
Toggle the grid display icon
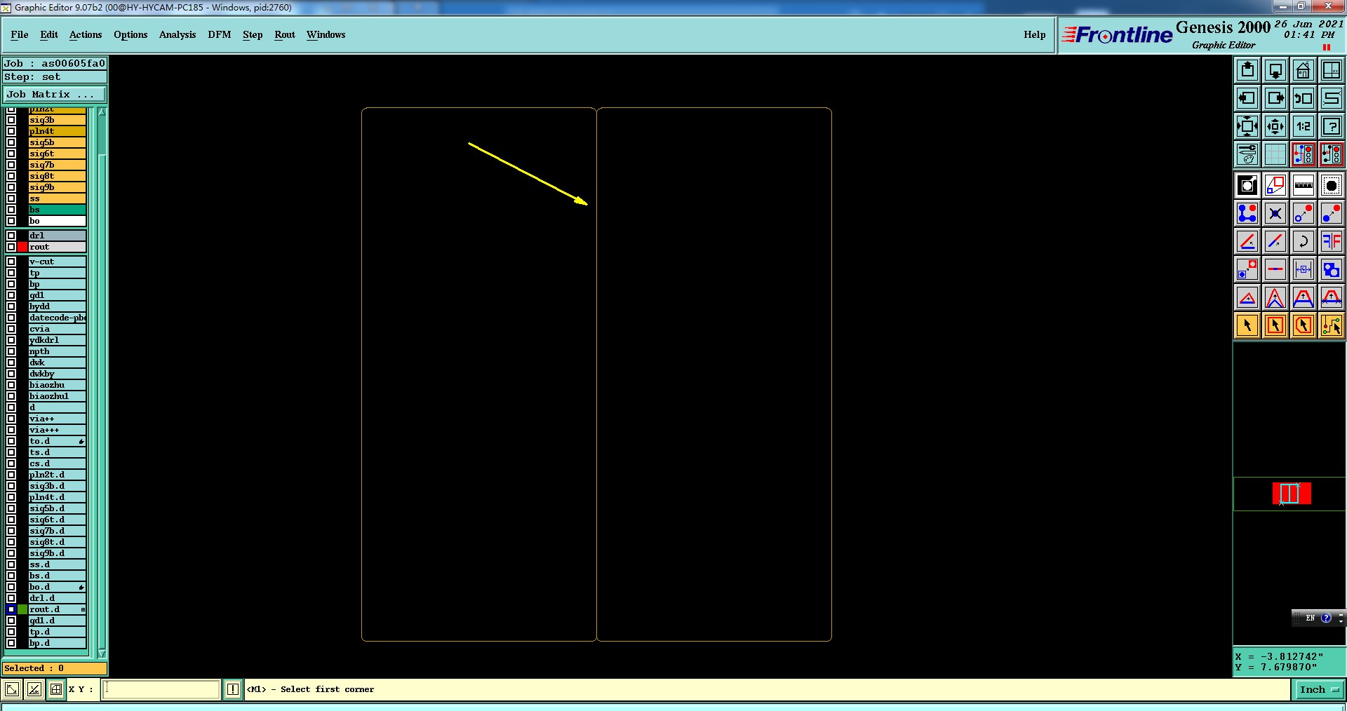click(x=1275, y=154)
